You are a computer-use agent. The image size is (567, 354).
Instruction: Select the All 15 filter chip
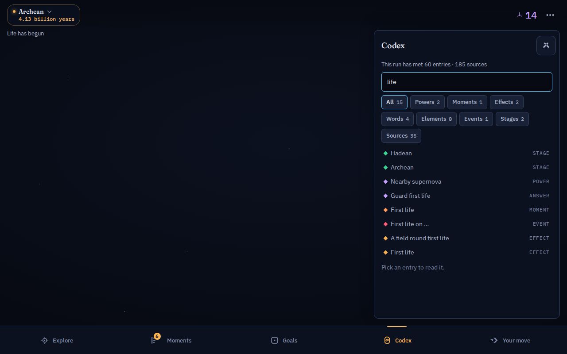(394, 102)
